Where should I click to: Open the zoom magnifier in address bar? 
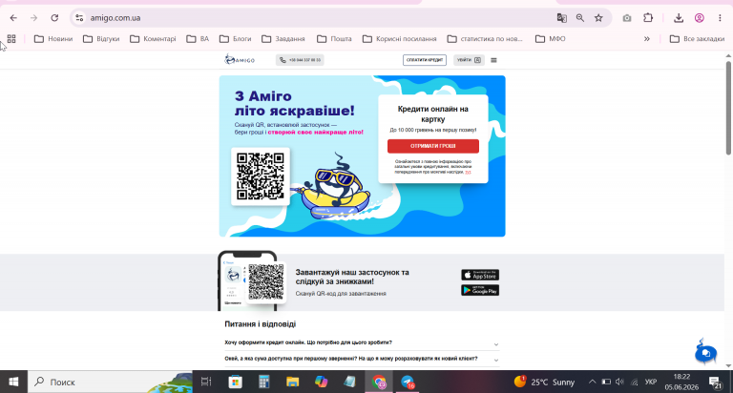pos(579,18)
